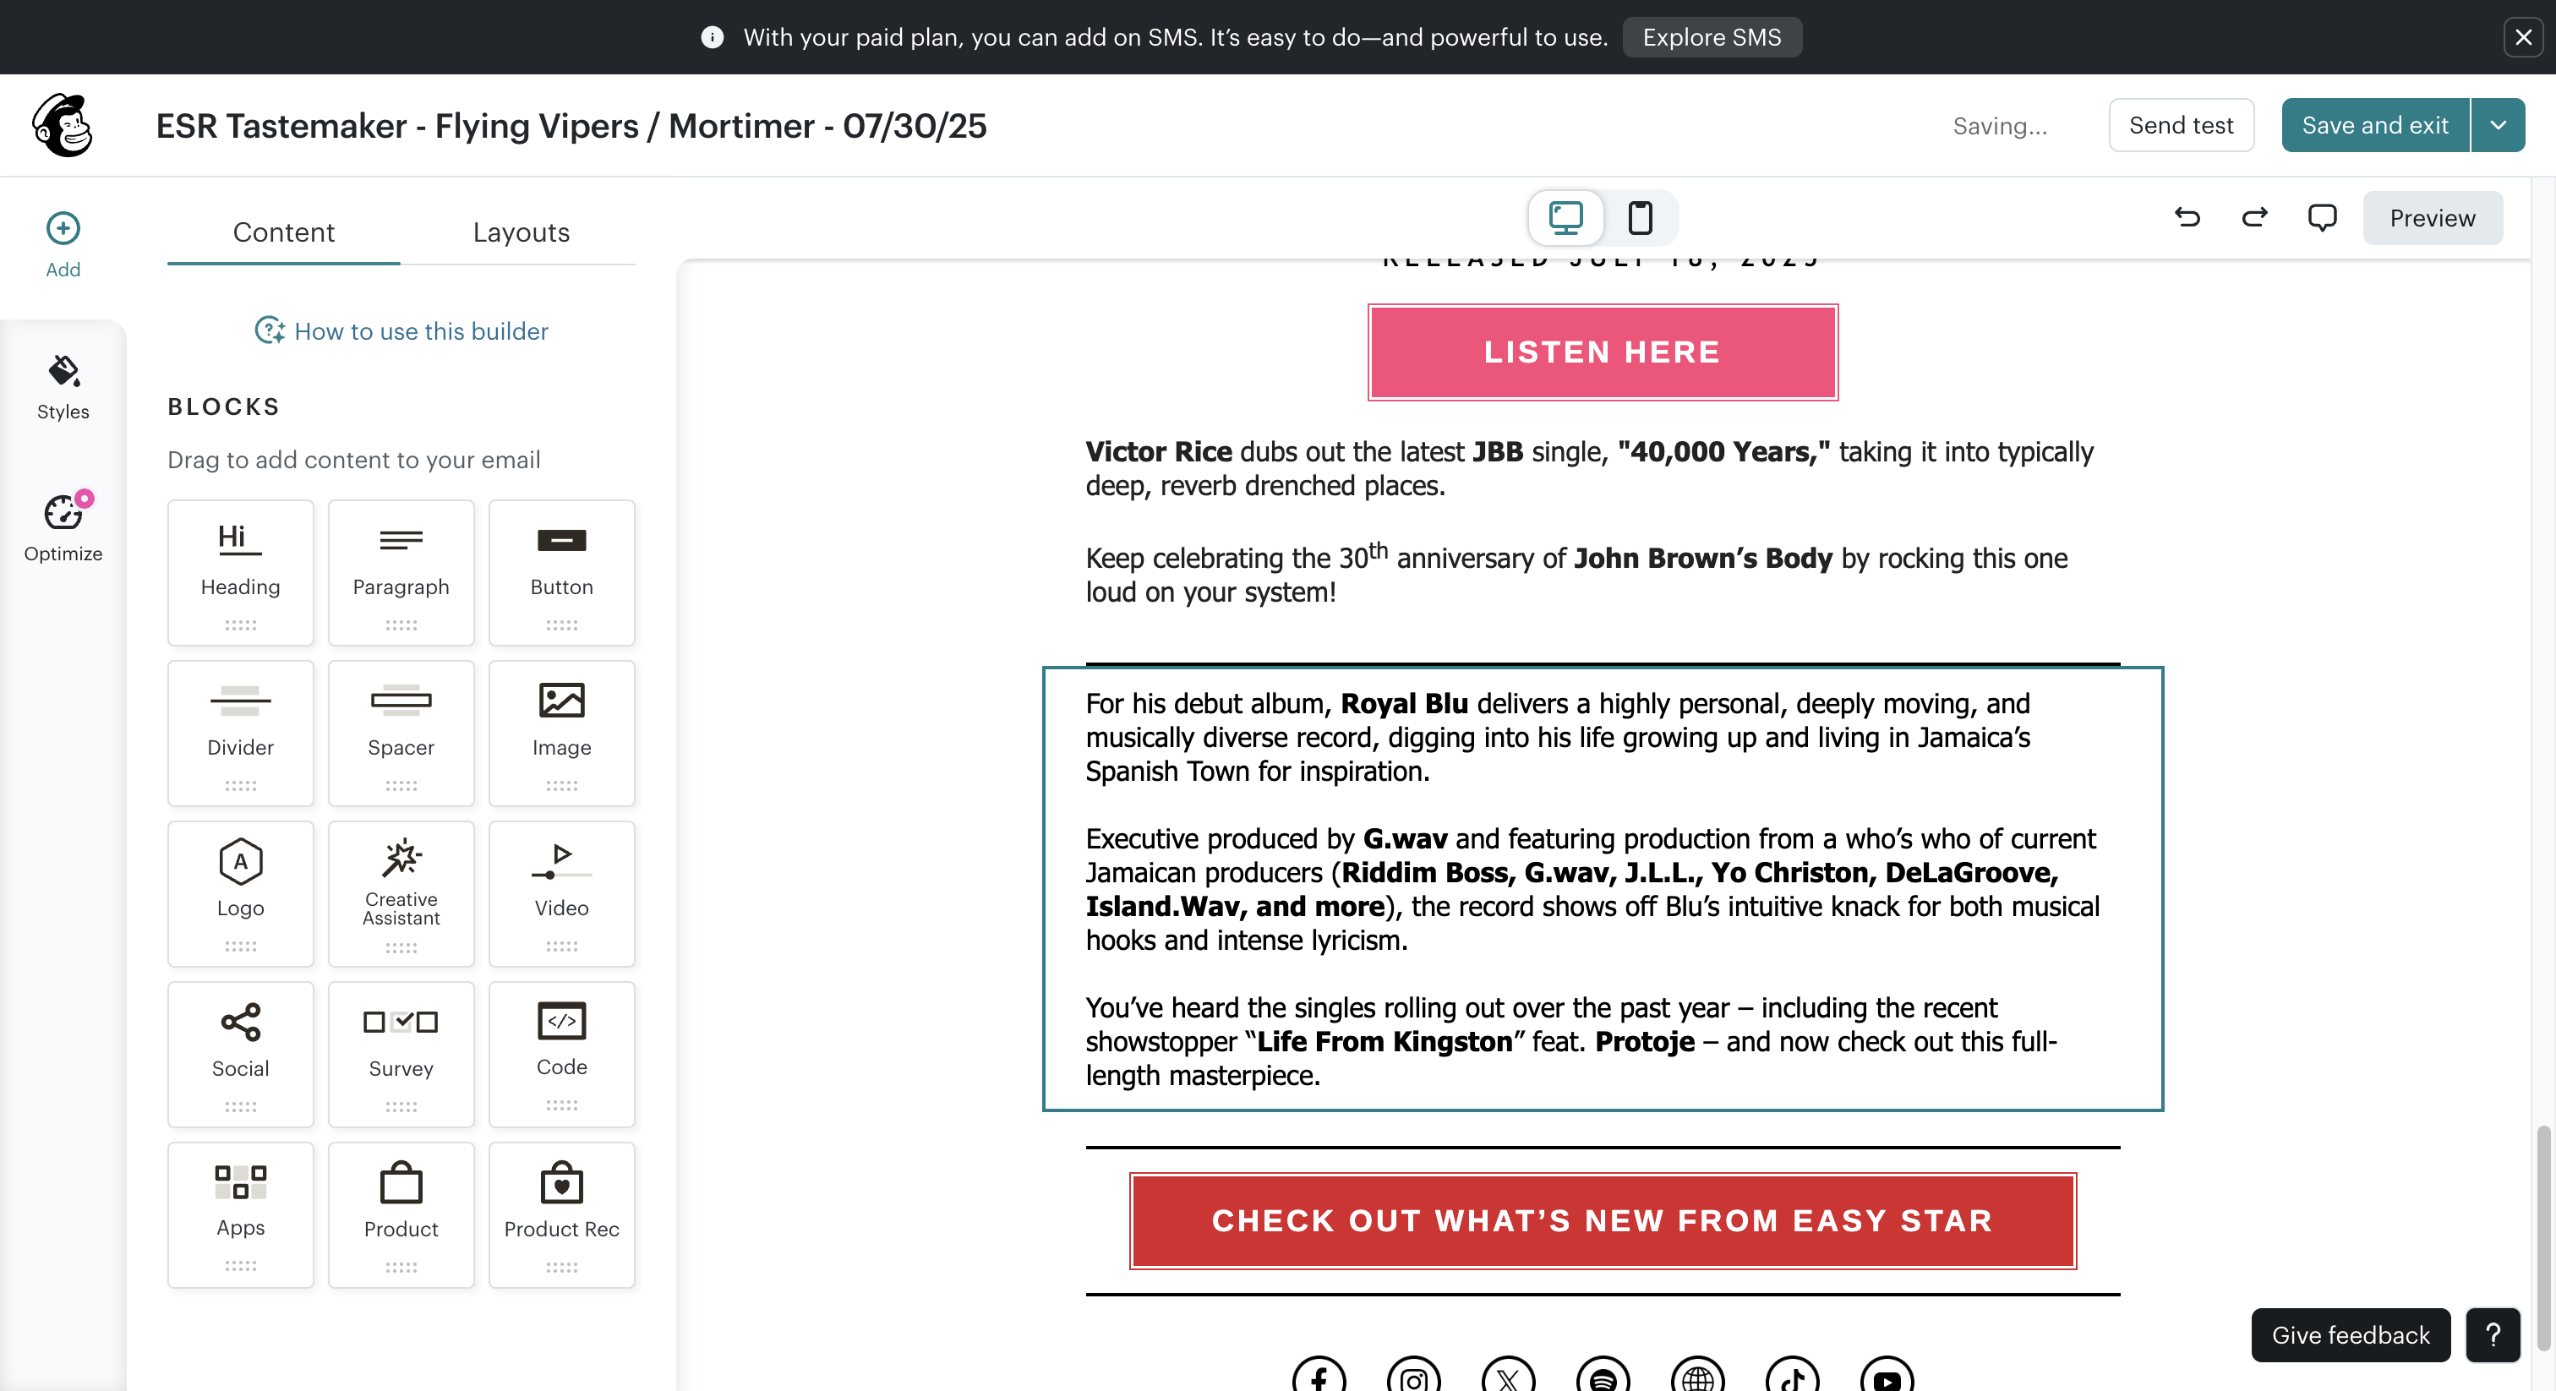The image size is (2556, 1391).
Task: Select the Survey block
Action: [x=401, y=1055]
